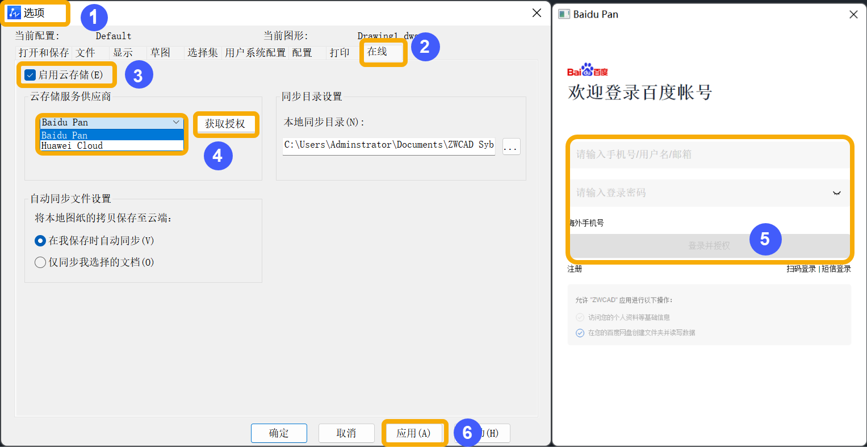867x448 pixels.
Task: Switch to the 用户系统配置 tab
Action: tap(256, 53)
